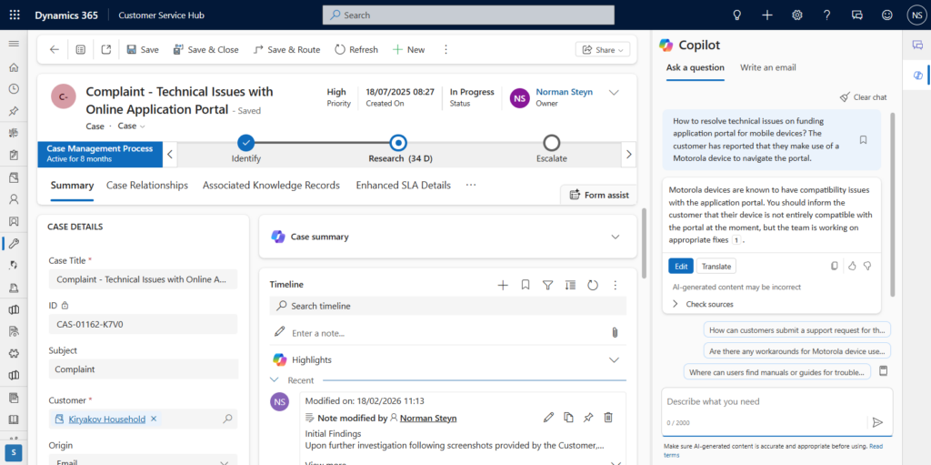The image size is (931, 465).
Task: Click the Translate button
Action: click(716, 266)
